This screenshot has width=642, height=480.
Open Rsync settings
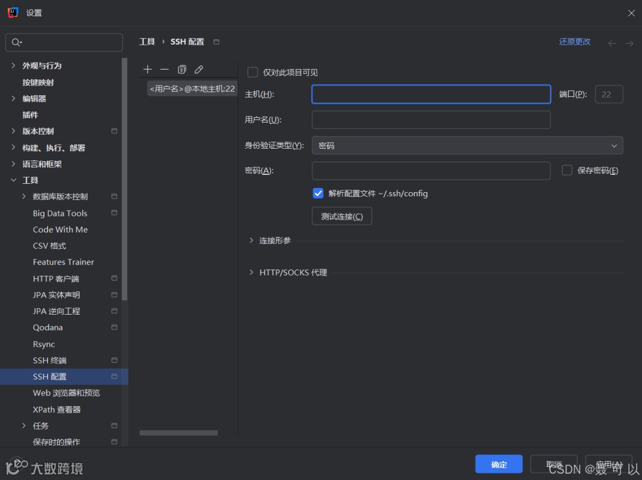tap(44, 344)
